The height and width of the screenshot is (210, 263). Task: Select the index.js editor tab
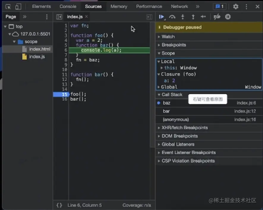75,17
